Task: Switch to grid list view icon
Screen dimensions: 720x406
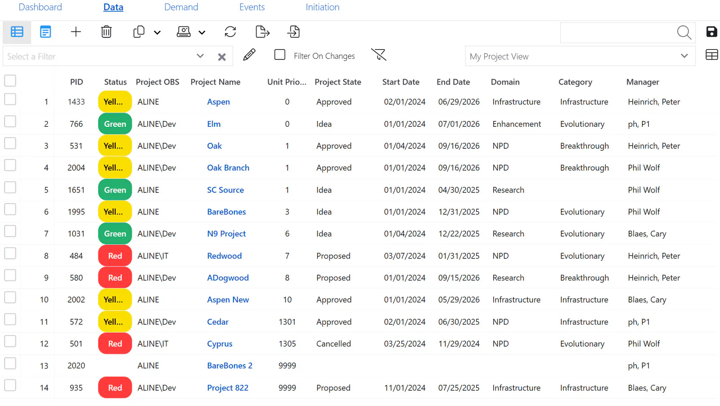Action: tap(17, 32)
